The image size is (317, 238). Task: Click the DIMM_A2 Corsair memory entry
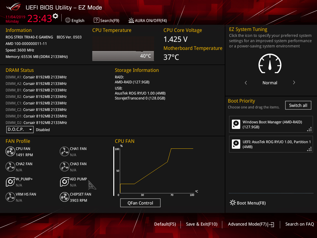[36, 84]
